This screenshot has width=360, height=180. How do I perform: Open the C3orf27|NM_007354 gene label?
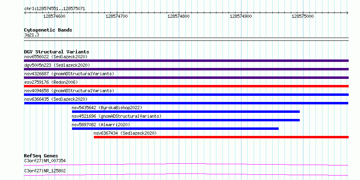(x=45, y=161)
